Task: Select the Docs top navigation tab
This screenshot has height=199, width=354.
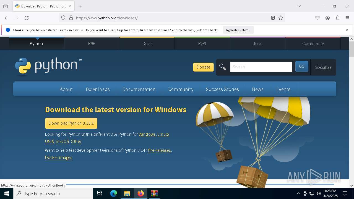Action: 147,43
